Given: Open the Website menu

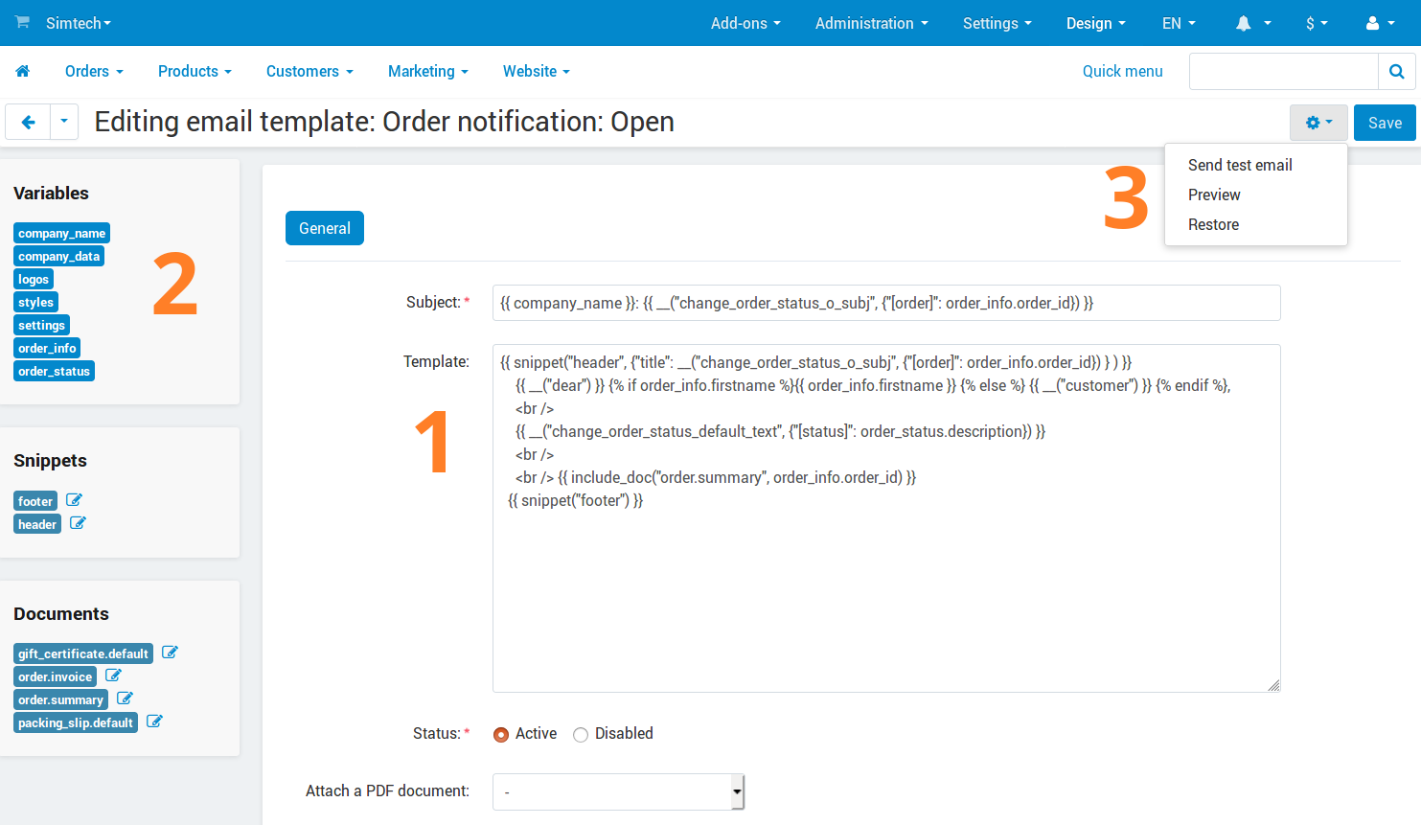Looking at the screenshot, I should 536,71.
